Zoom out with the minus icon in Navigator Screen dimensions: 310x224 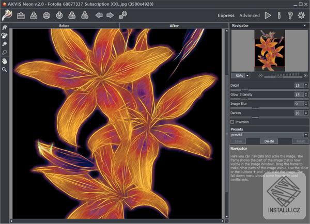tap(260, 76)
